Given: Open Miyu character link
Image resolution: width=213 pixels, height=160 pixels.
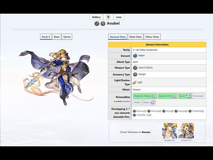Looking at the screenshot, I should tap(168, 111).
